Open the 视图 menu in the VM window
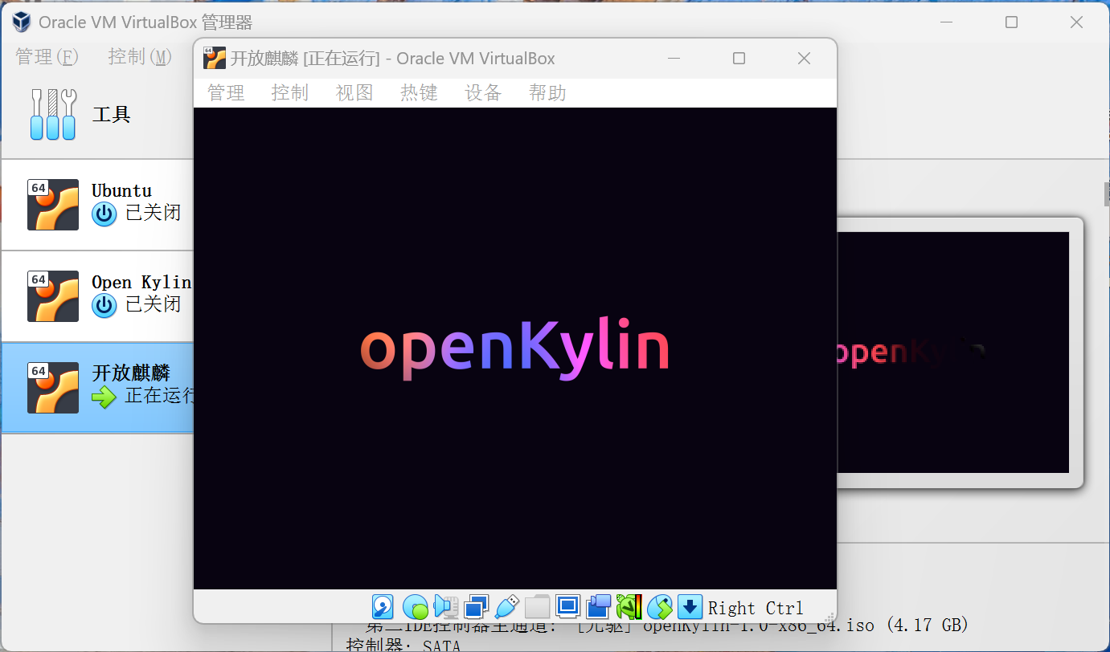The image size is (1110, 652). pyautogui.click(x=354, y=93)
